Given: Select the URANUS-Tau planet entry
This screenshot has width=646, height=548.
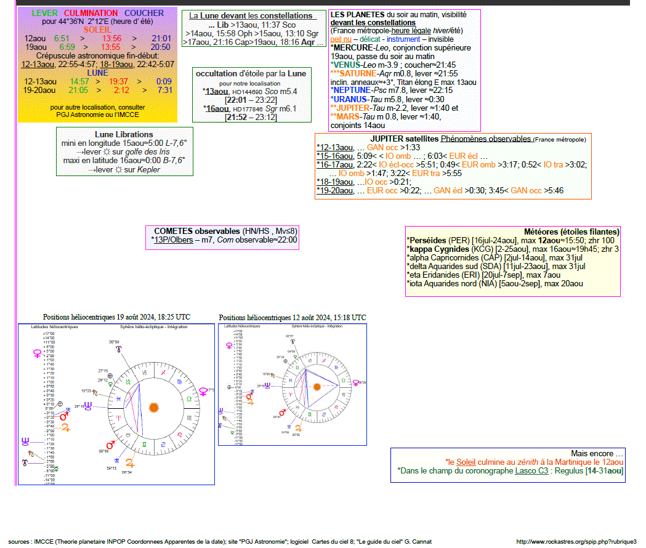Looking at the screenshot, I should (387, 99).
